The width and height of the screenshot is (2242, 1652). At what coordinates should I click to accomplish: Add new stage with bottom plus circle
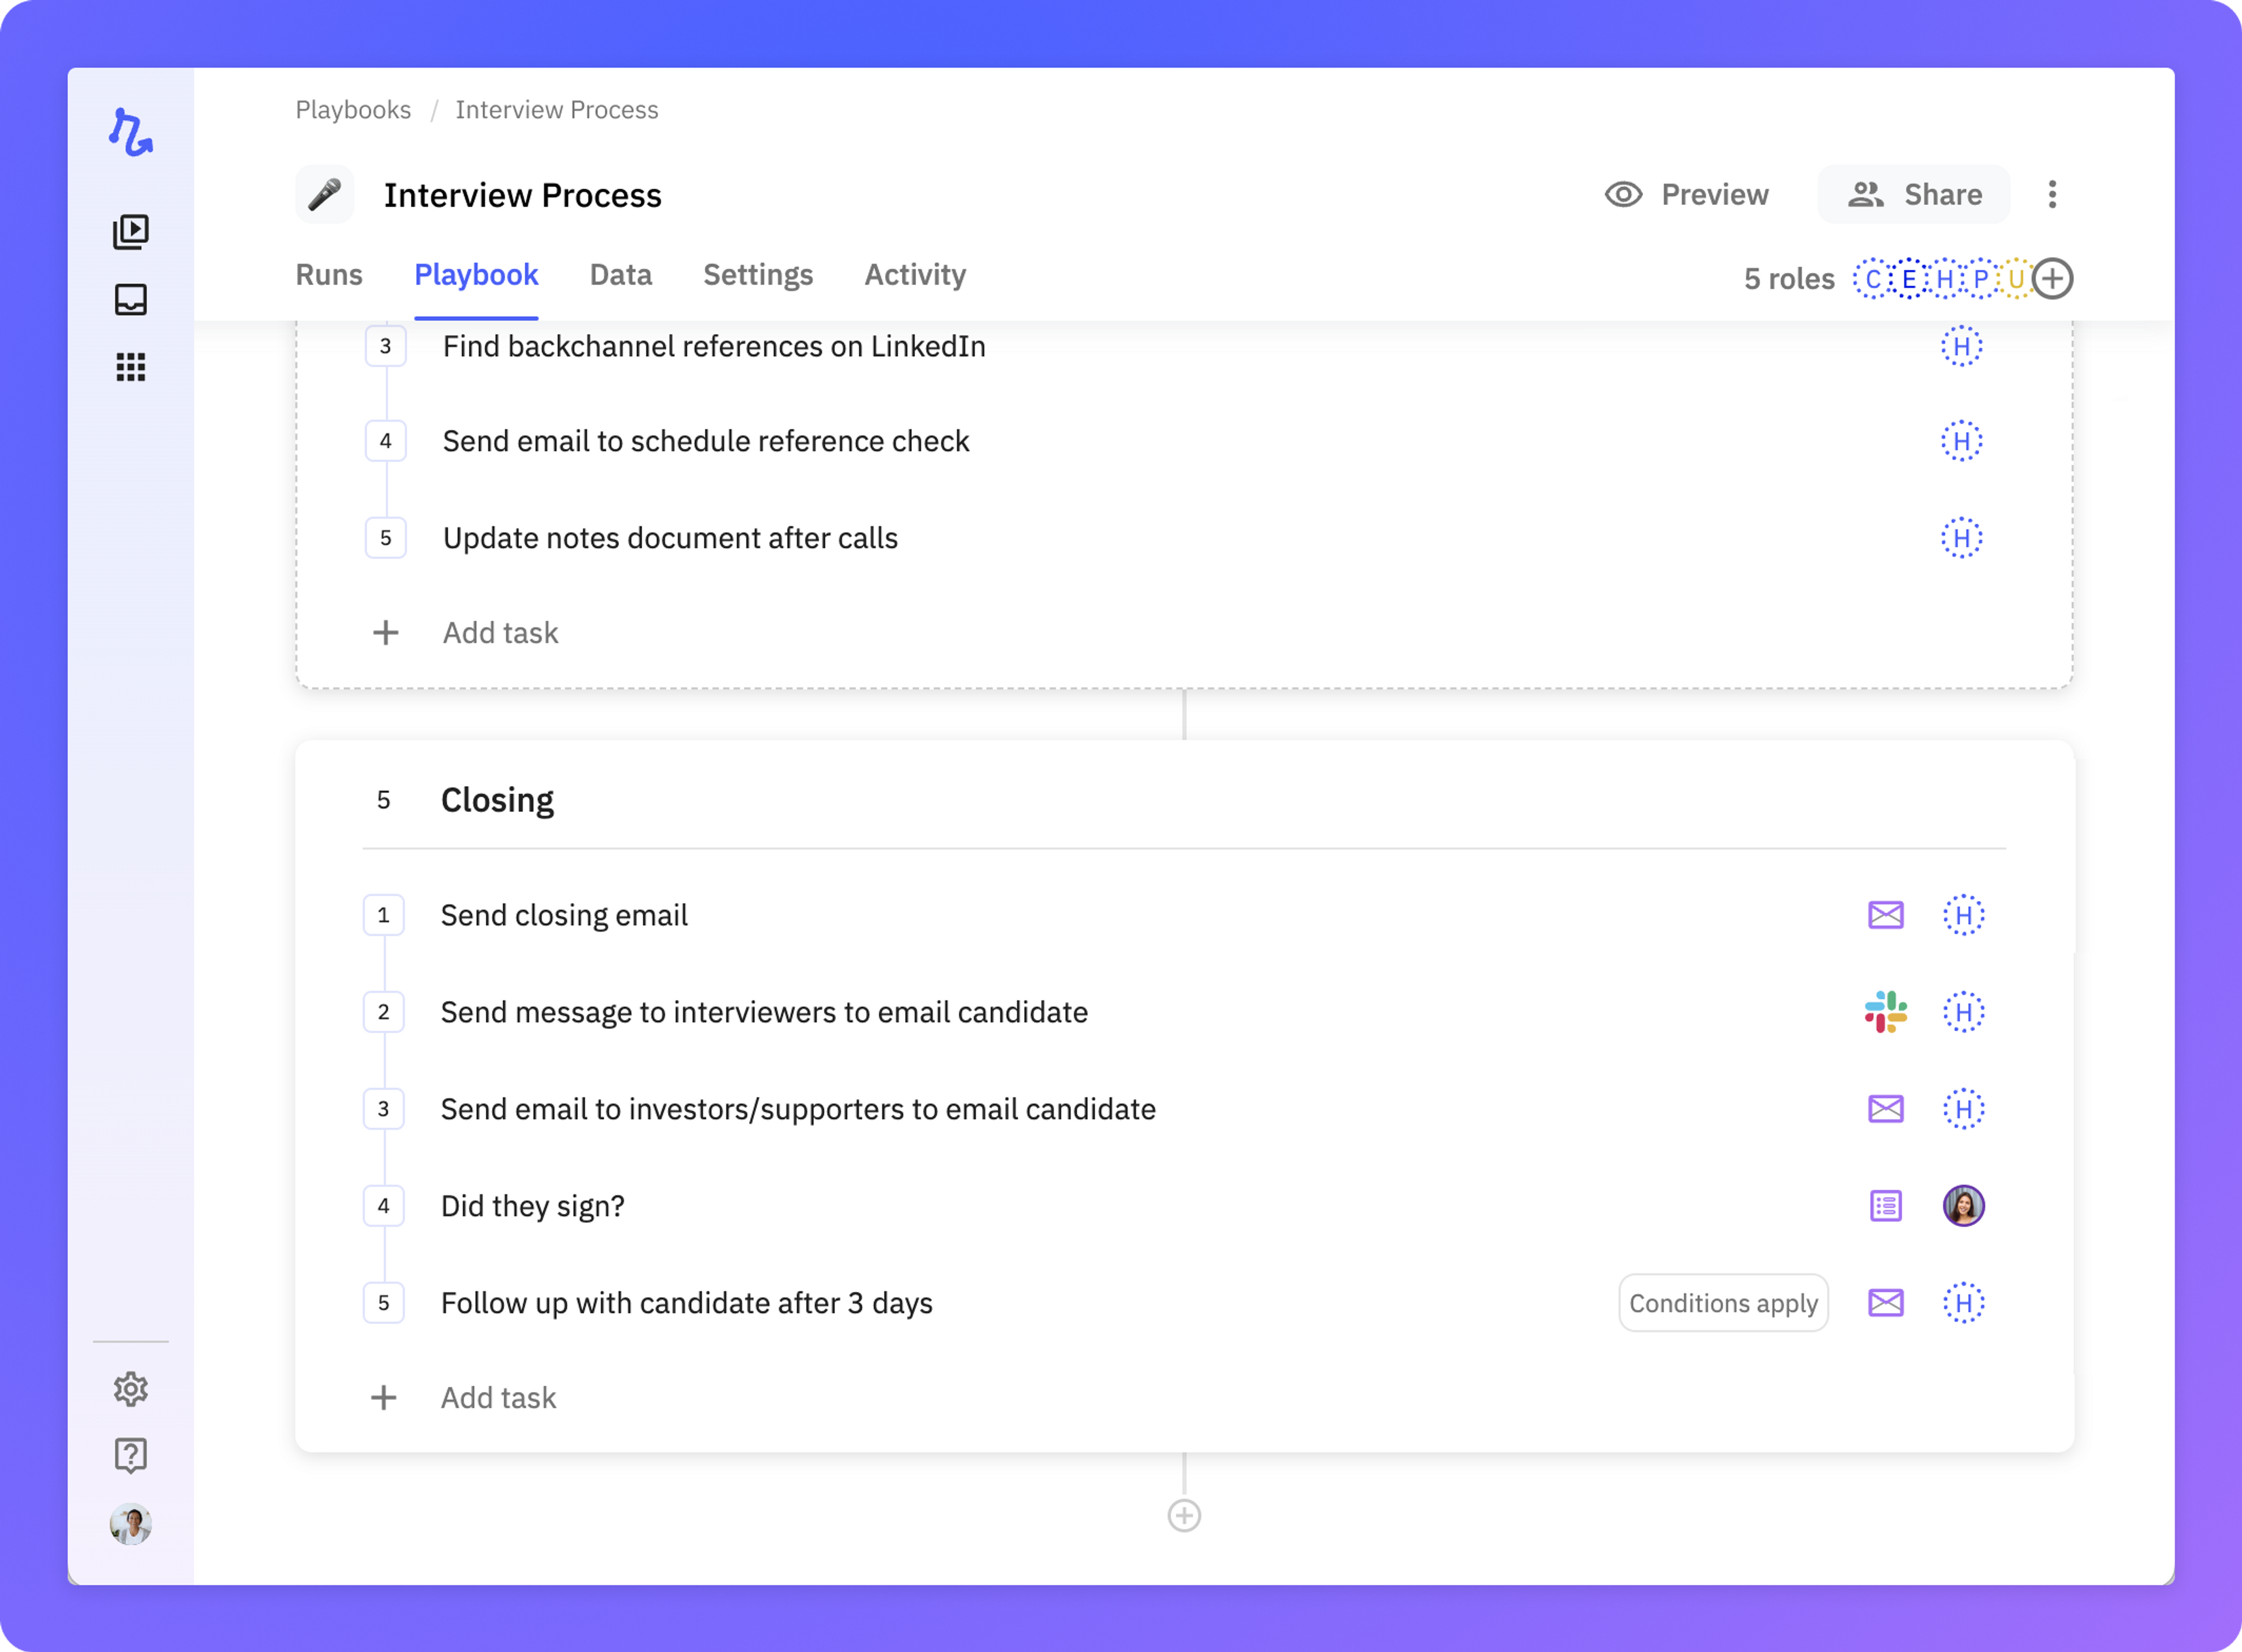[x=1185, y=1516]
